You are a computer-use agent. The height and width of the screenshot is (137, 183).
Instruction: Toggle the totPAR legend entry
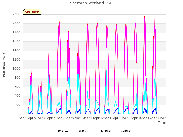pos(103,131)
